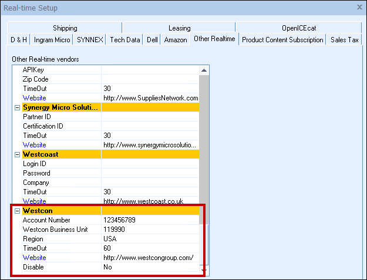Image resolution: width=367 pixels, height=280 pixels.
Task: Click the Synergy Micro Solutions Website link
Action: pos(34,145)
